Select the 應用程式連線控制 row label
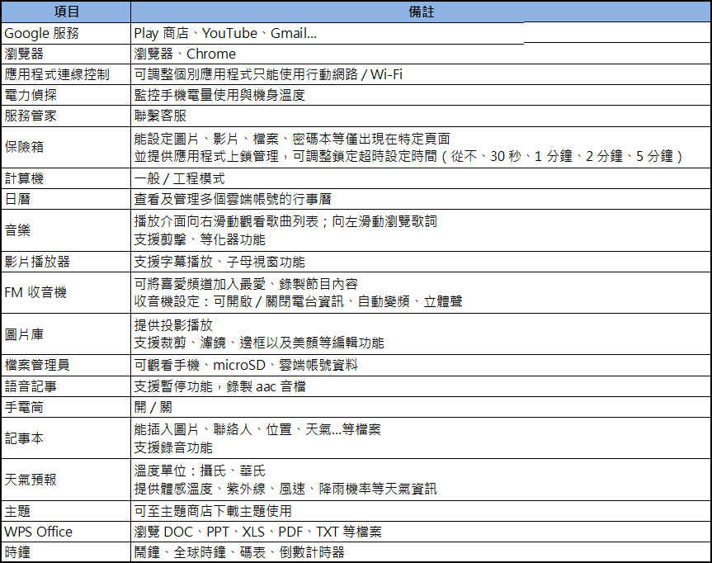The width and height of the screenshot is (712, 563). coord(66,75)
